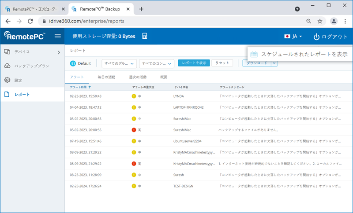
Task: Open the すべてのグル... dropdown
Action: tap(119, 63)
